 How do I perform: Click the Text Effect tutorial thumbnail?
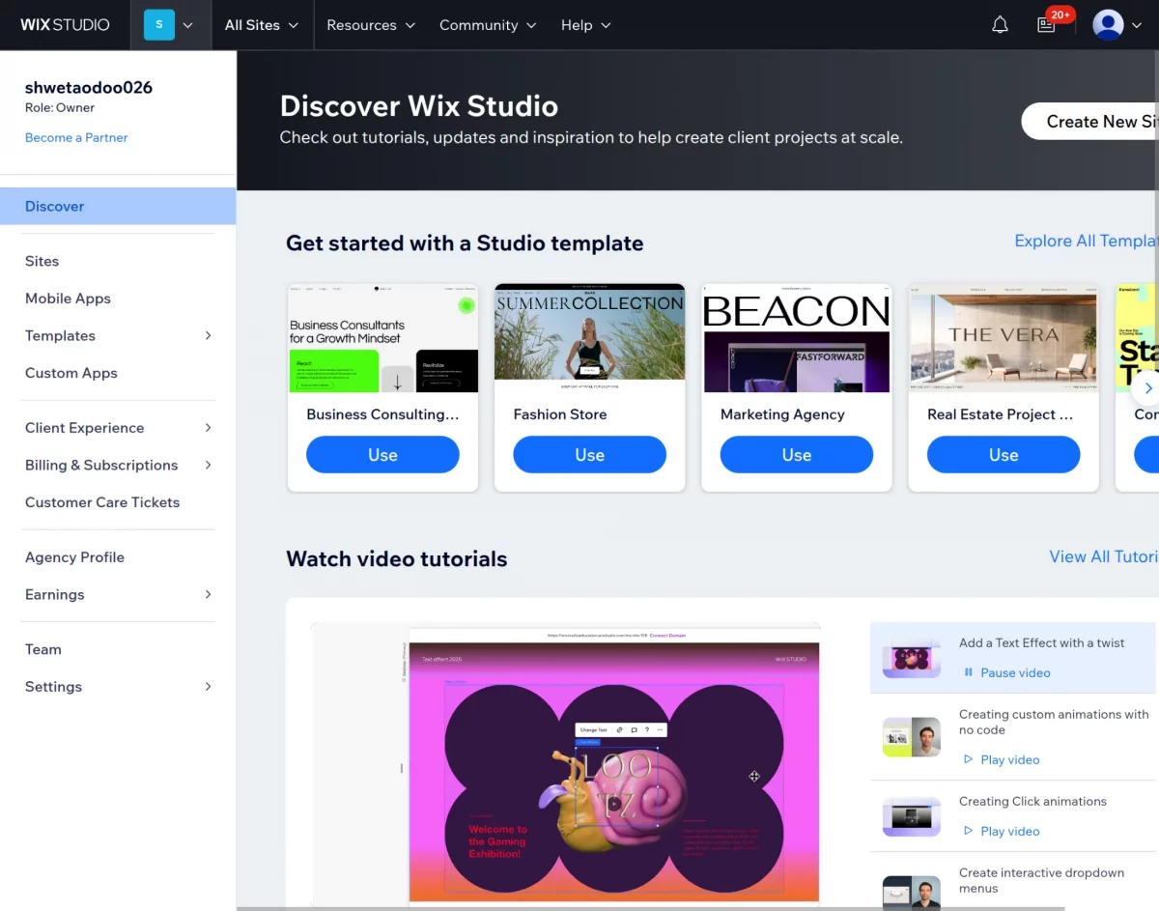[x=912, y=659]
